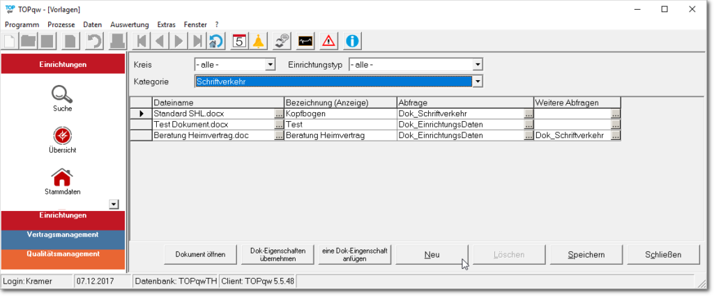Click the Übersicht icon in sidebar
The height and width of the screenshot is (296, 714).
63,135
